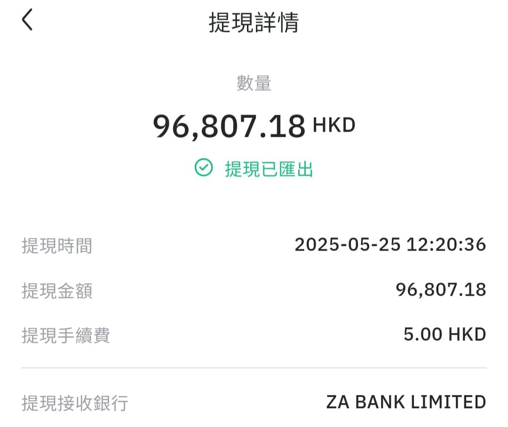Tap the horizontal divider line
The height and width of the screenshot is (427, 508).
(254, 368)
